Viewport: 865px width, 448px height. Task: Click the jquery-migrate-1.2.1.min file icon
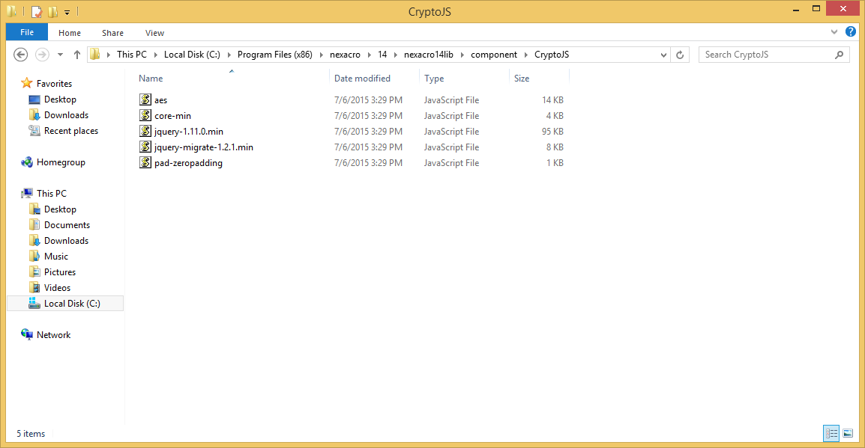coord(145,147)
